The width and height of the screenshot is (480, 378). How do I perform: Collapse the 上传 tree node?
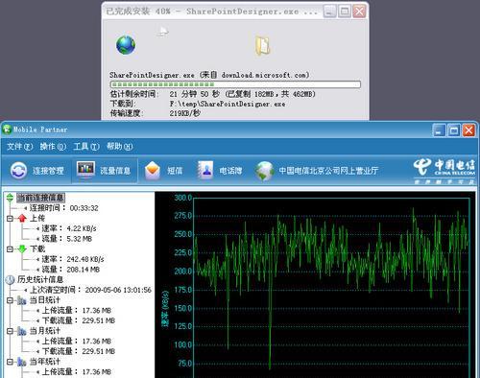(10, 219)
